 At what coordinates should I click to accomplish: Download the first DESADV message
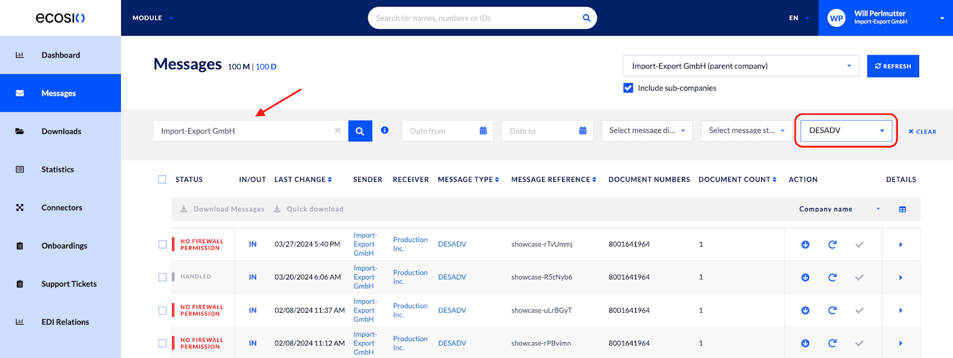805,244
